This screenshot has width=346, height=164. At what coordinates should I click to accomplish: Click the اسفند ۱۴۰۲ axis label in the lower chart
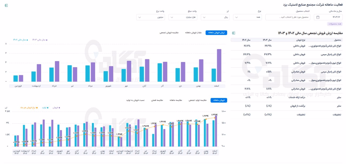point(111,152)
